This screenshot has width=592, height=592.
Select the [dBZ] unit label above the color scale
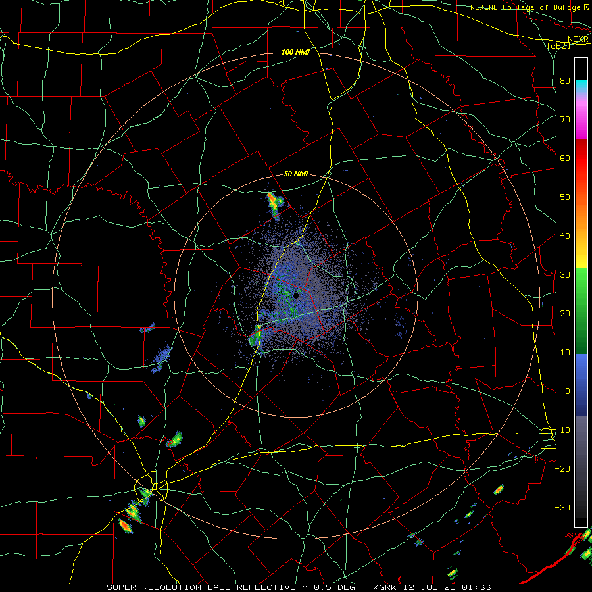558,45
